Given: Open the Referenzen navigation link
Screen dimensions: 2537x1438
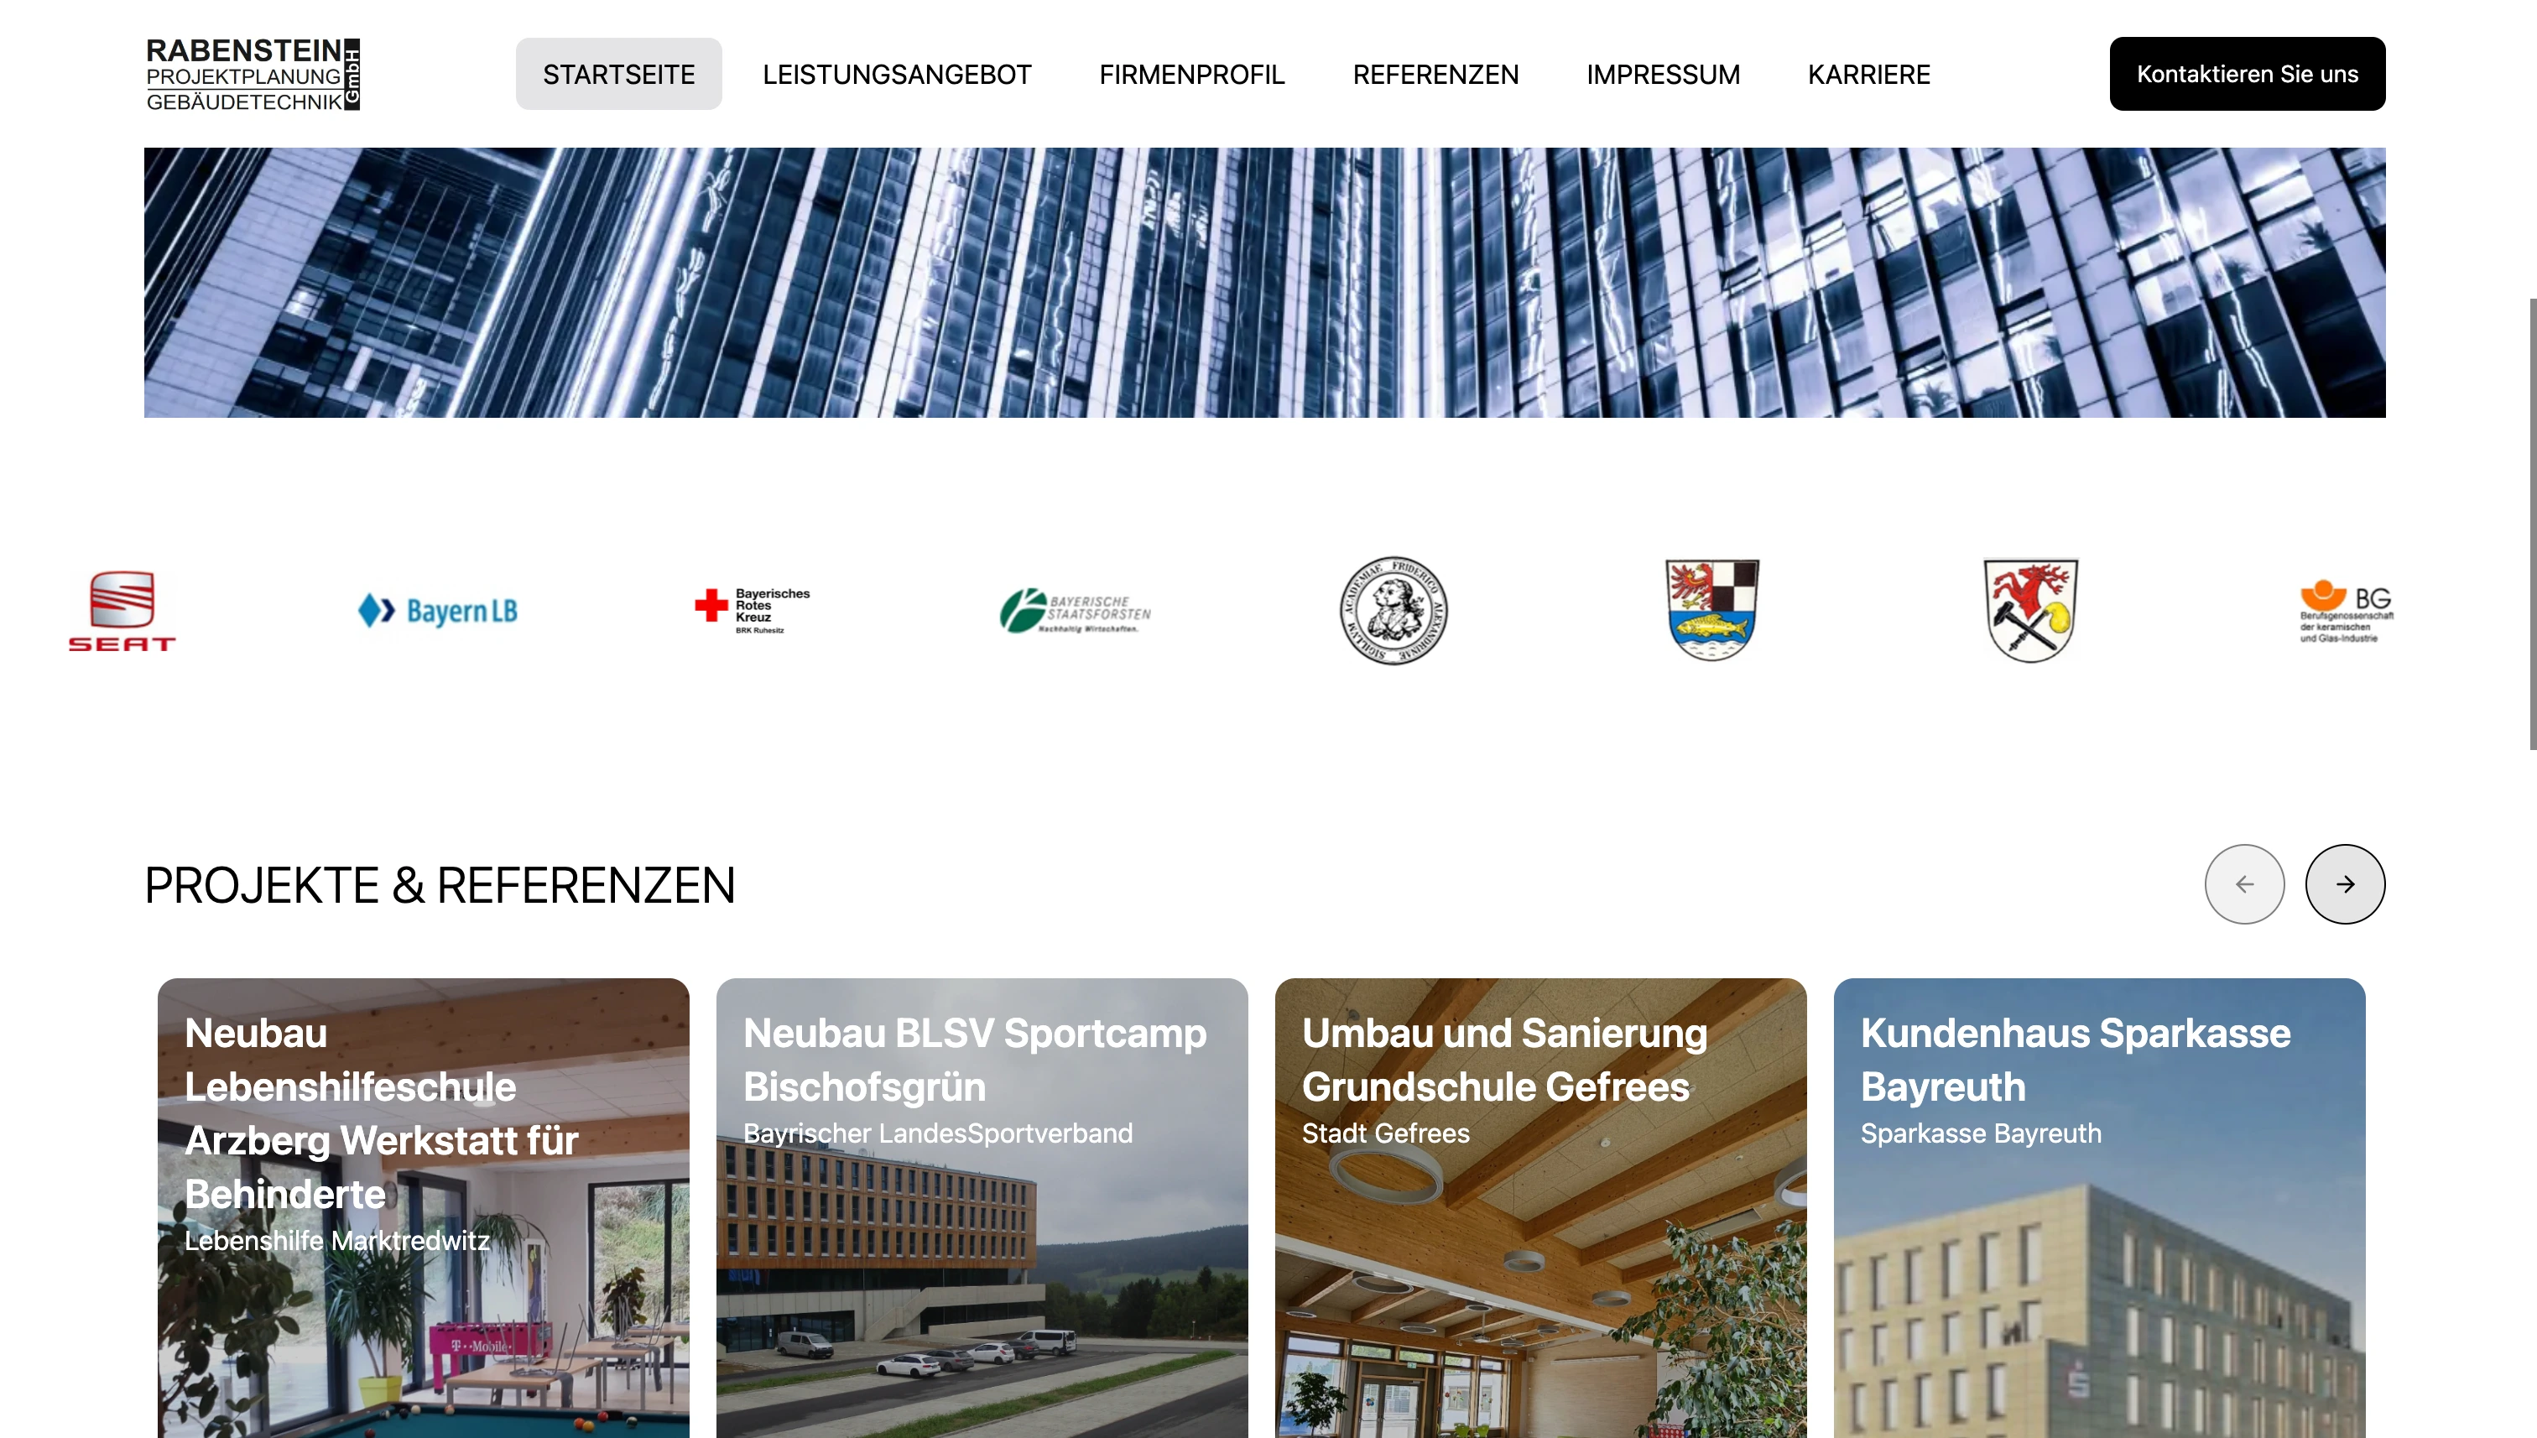Looking at the screenshot, I should (x=1435, y=74).
